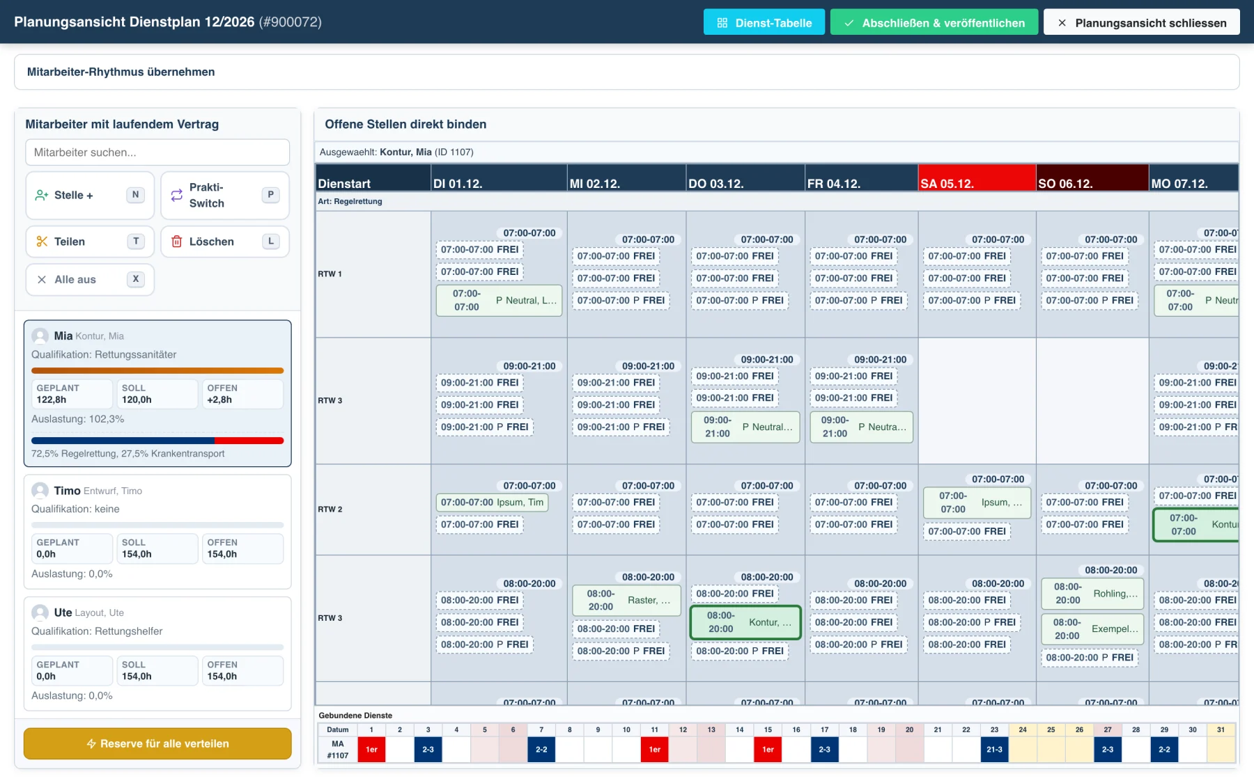The height and width of the screenshot is (783, 1254).
Task: Click Mia's orange workload progress bar
Action: tap(157, 370)
